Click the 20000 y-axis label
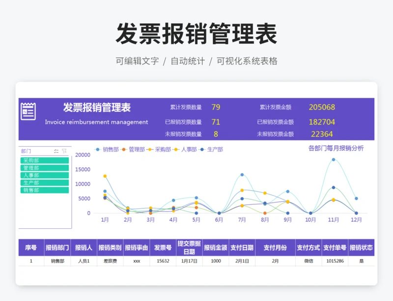Image resolution: width=393 pixels, height=301 pixels. 83,155
